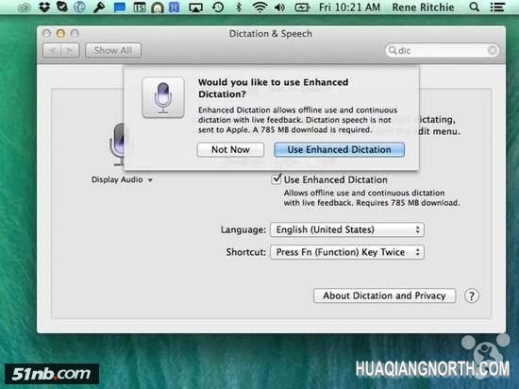Open the volume control menu
This screenshot has height=389, width=519.
pyautogui.click(x=280, y=8)
